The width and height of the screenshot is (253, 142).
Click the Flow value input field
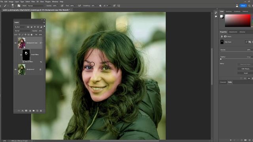pyautogui.click(x=72, y=6)
